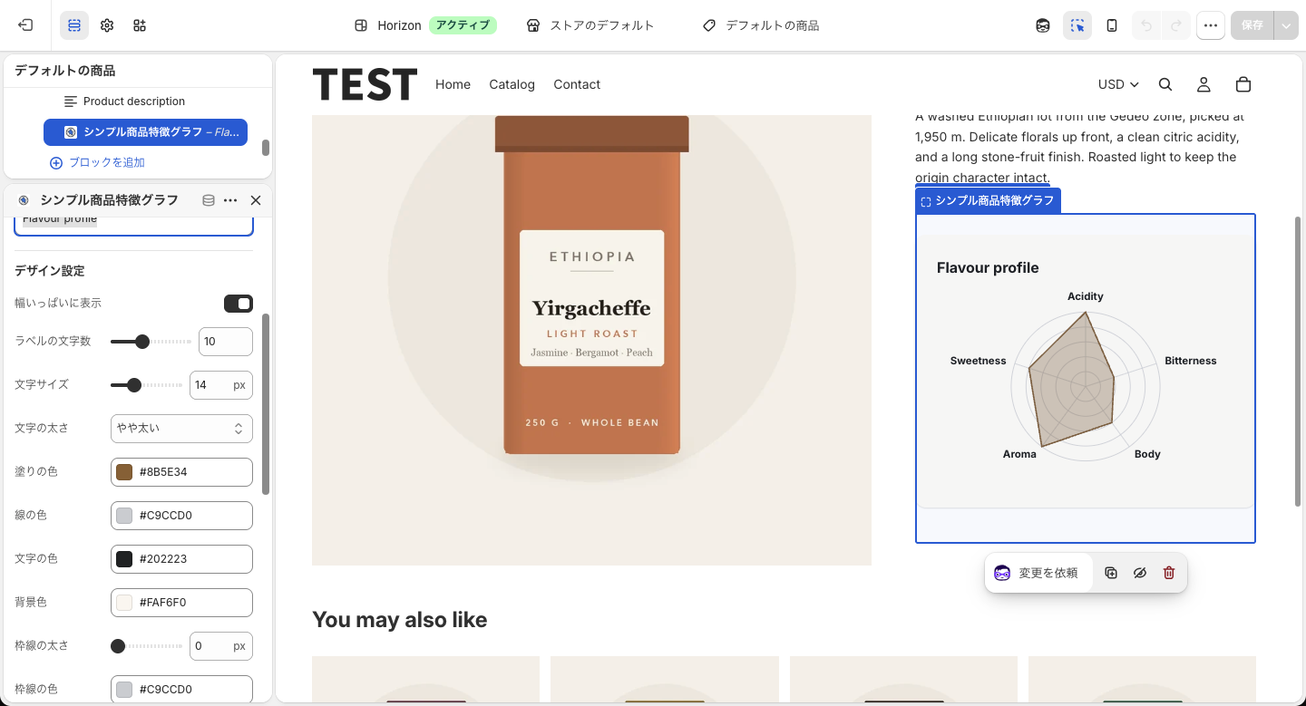The width and height of the screenshot is (1306, 706).
Task: Switch to the mobile preview icon
Action: [1112, 25]
